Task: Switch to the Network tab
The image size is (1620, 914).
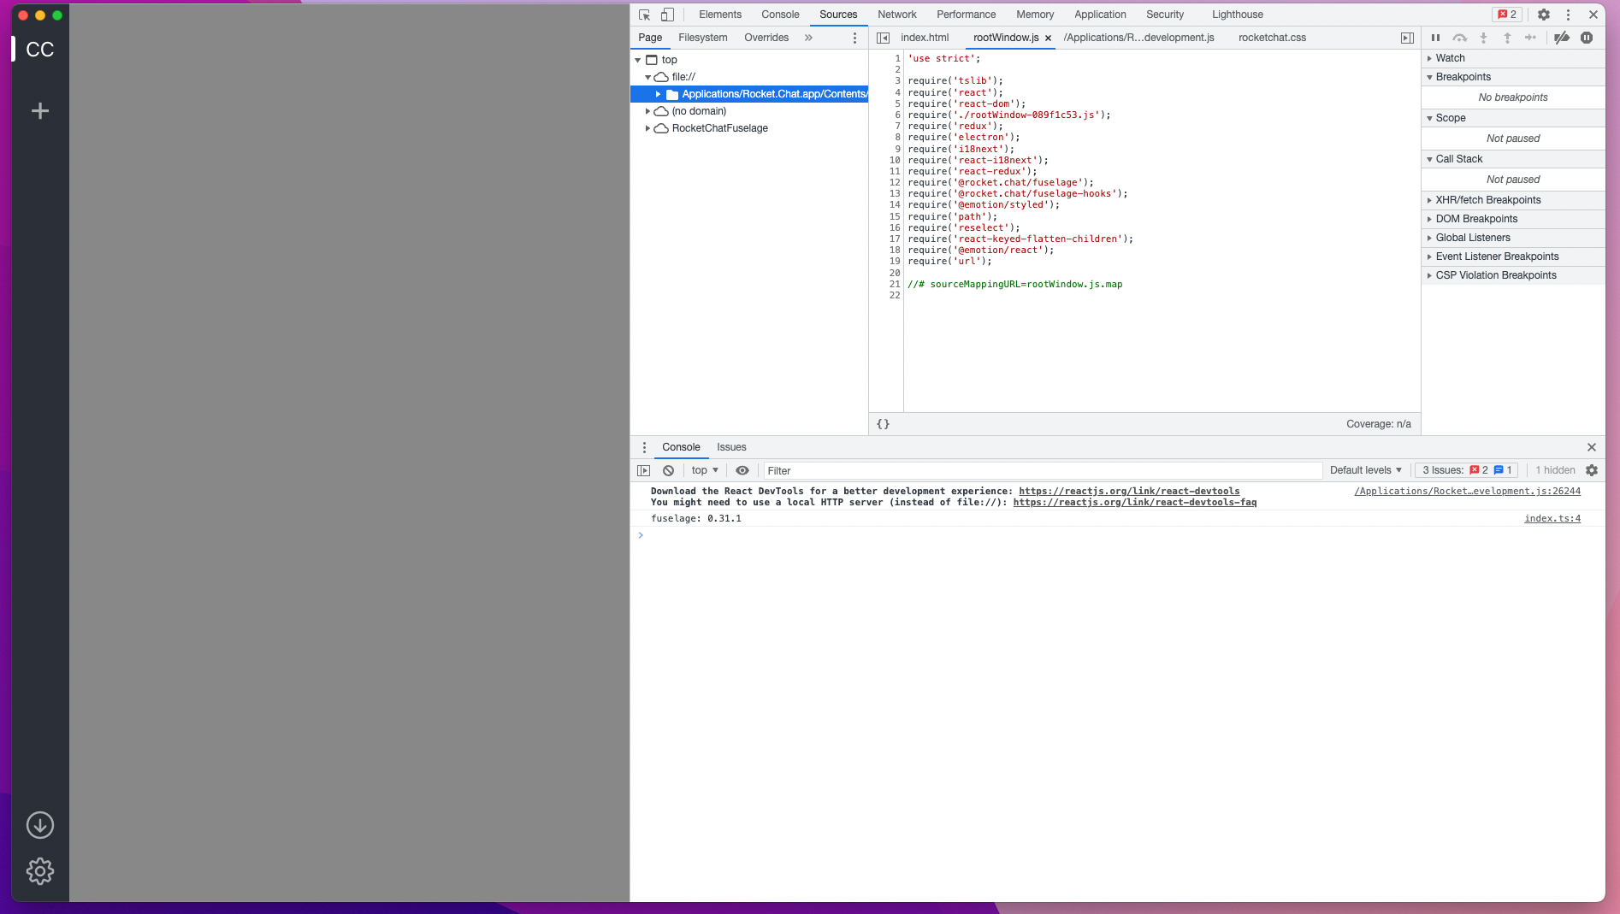Action: pos(896,15)
